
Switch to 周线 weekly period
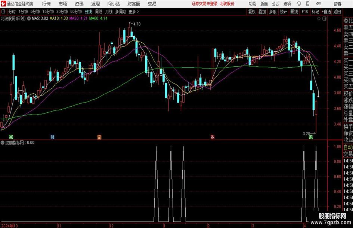[x=99, y=12]
